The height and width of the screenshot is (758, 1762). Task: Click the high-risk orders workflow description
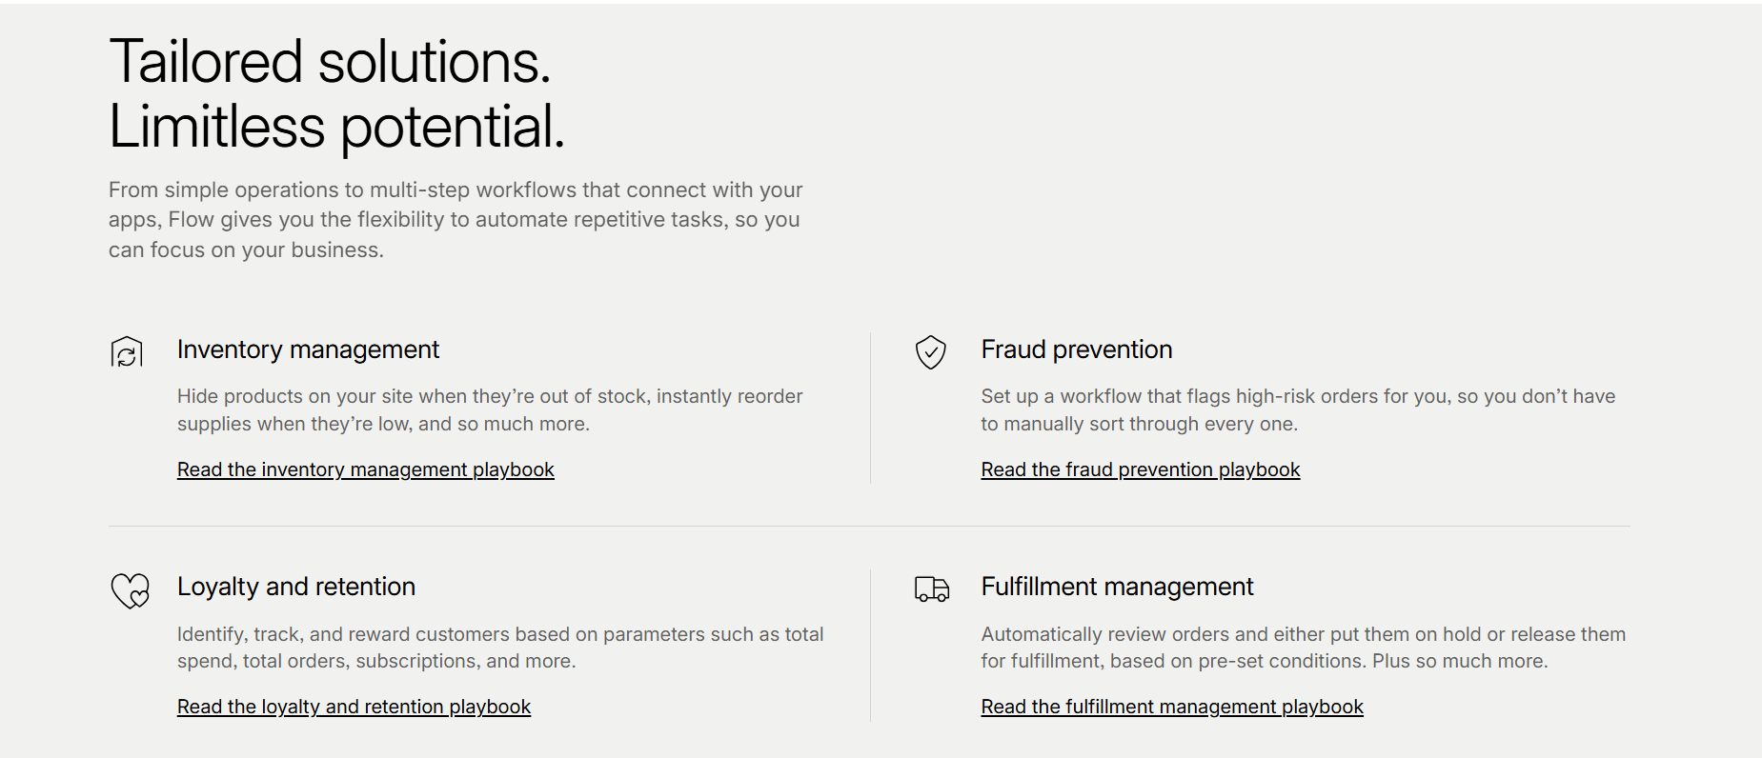[1297, 409]
